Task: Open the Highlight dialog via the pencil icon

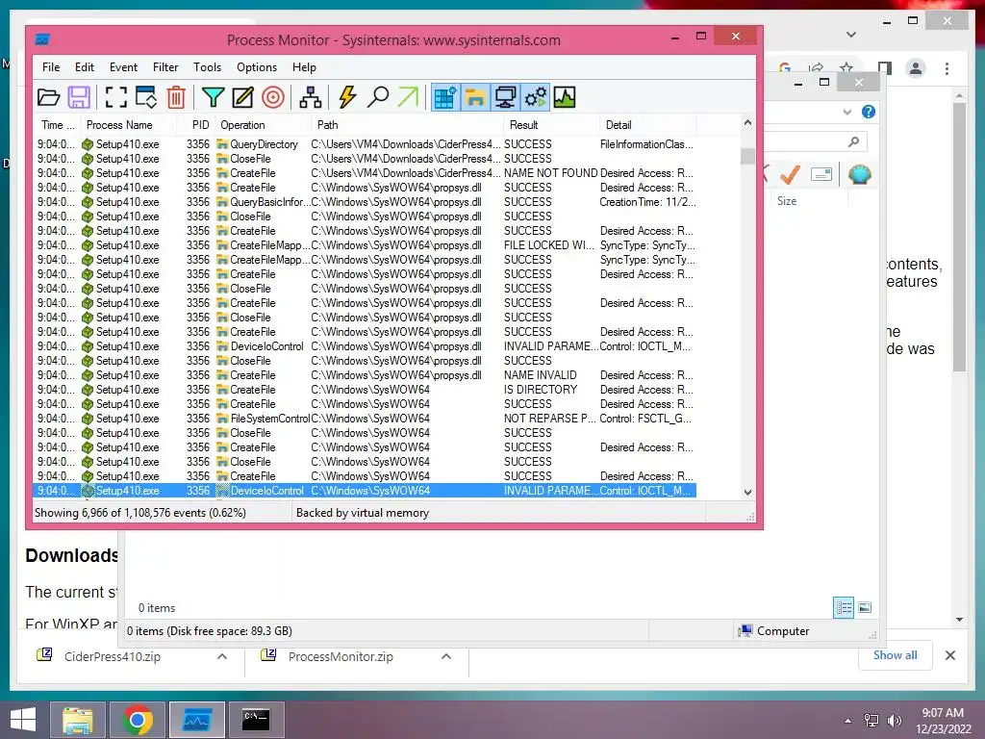Action: coord(242,97)
